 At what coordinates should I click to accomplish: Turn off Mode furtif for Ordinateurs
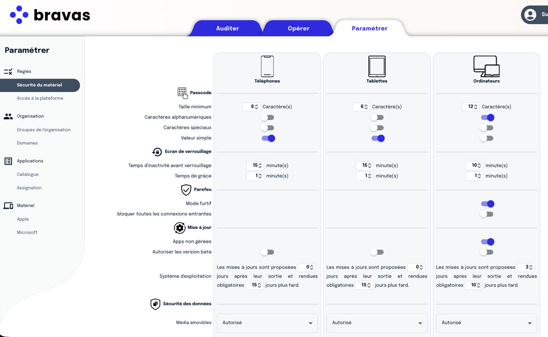pyautogui.click(x=487, y=204)
